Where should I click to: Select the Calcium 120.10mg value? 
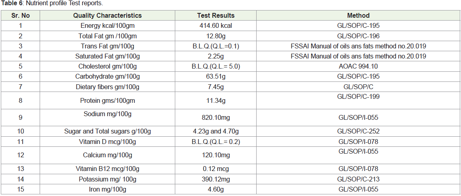click(x=215, y=155)
